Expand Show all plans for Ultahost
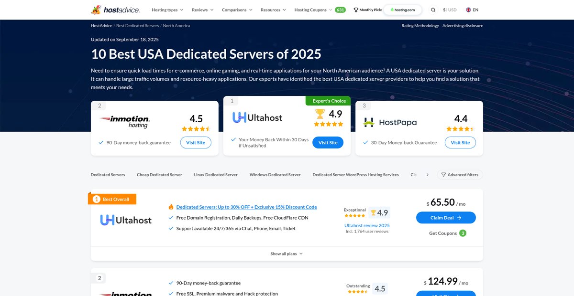The width and height of the screenshot is (574, 296). click(x=287, y=254)
